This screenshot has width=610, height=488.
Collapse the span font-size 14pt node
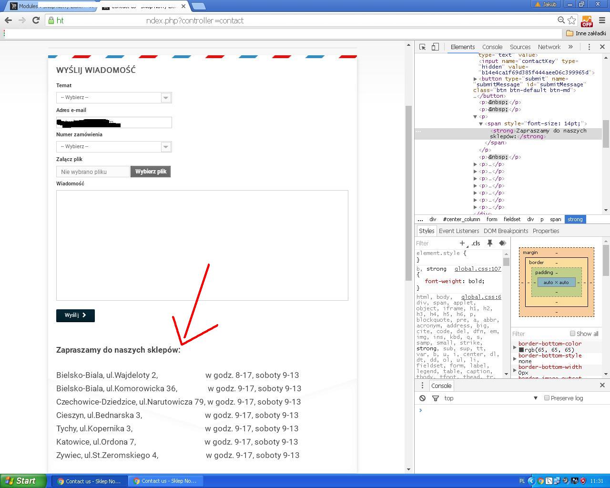pyautogui.click(x=481, y=123)
